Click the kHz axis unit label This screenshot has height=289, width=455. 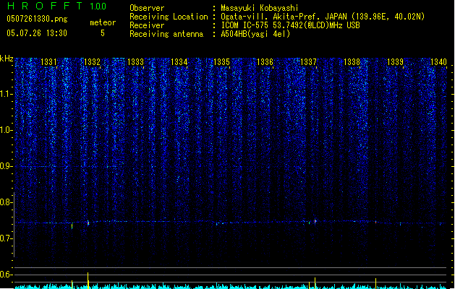7,59
